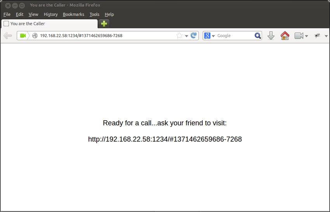
Task: Reload the page with the refresh icon
Action: coord(194,36)
